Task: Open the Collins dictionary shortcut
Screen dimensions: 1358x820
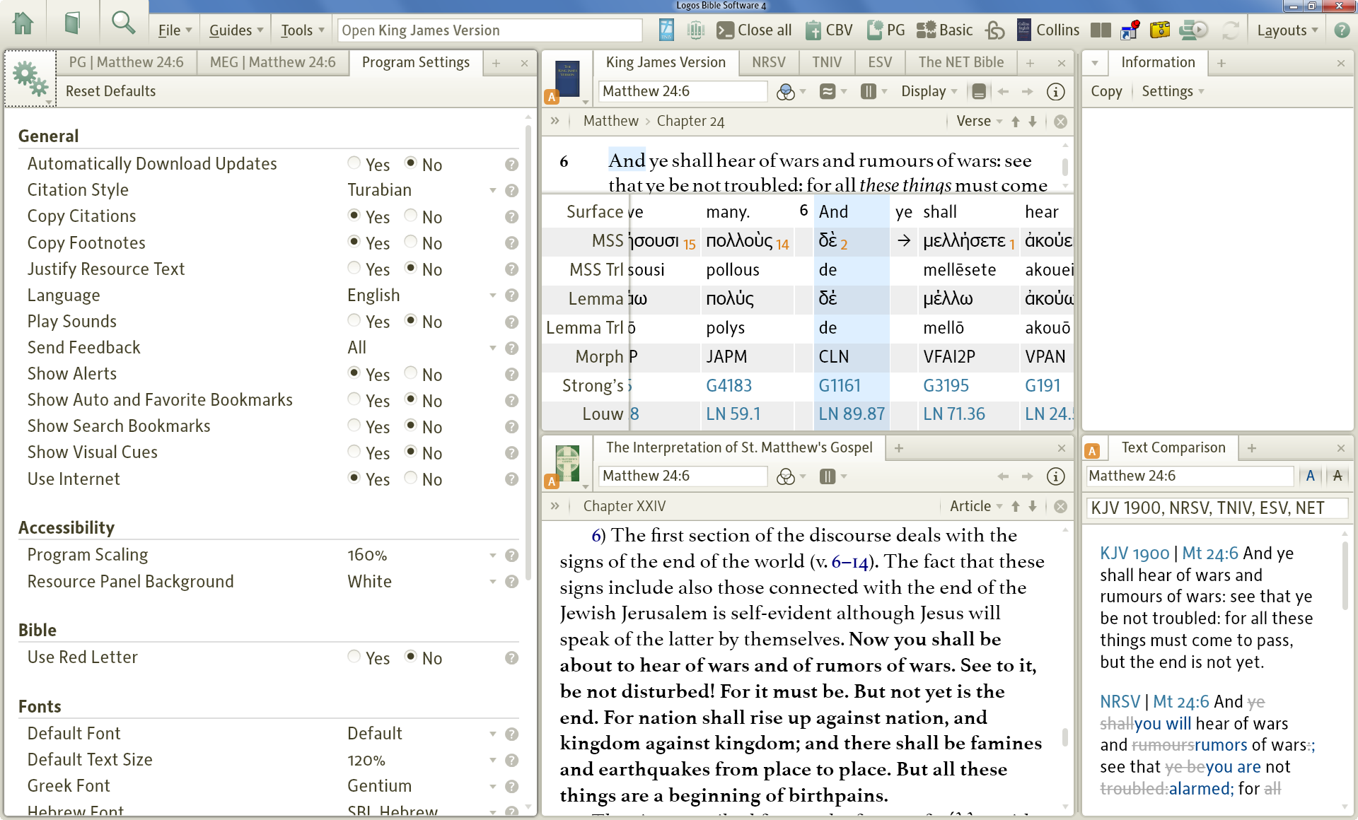Action: click(1048, 30)
